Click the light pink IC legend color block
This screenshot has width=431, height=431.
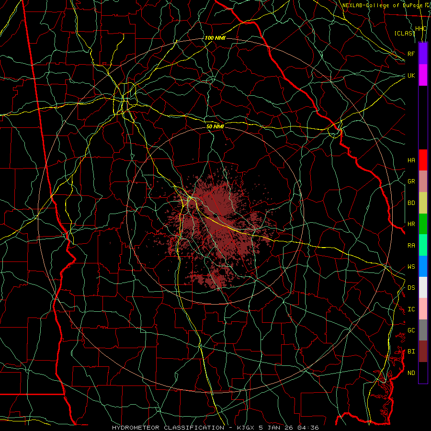(423, 309)
